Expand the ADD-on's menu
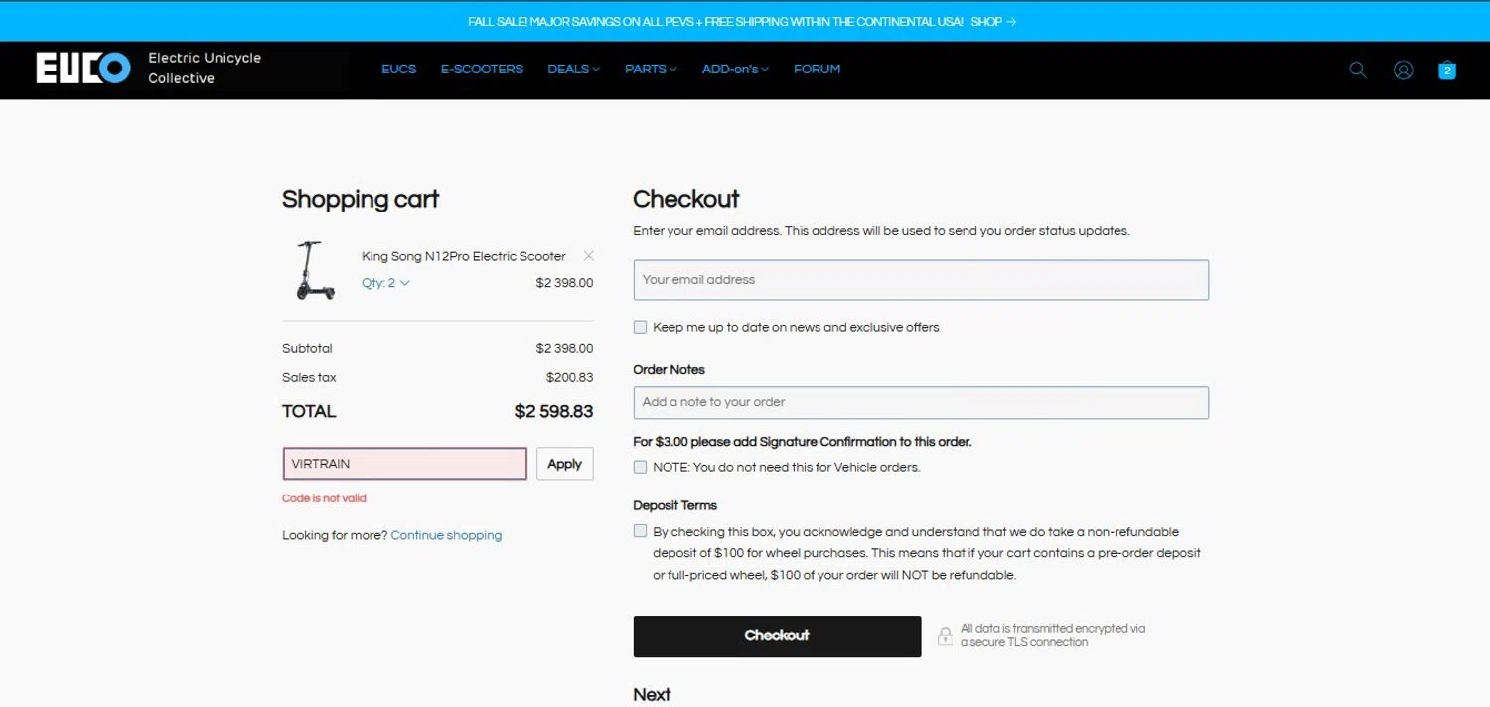The image size is (1490, 707). point(735,70)
